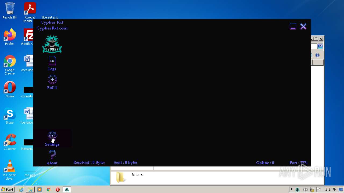
Task: Launch VLC media player from desktop
Action: click(x=10, y=170)
